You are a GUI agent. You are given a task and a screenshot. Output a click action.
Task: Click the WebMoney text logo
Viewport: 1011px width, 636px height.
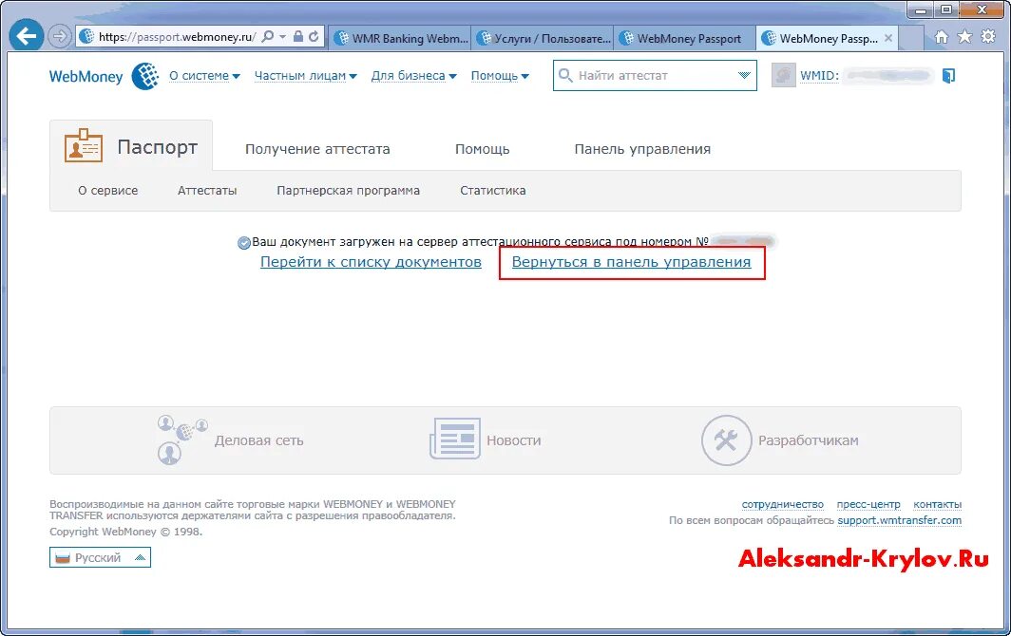[x=86, y=76]
